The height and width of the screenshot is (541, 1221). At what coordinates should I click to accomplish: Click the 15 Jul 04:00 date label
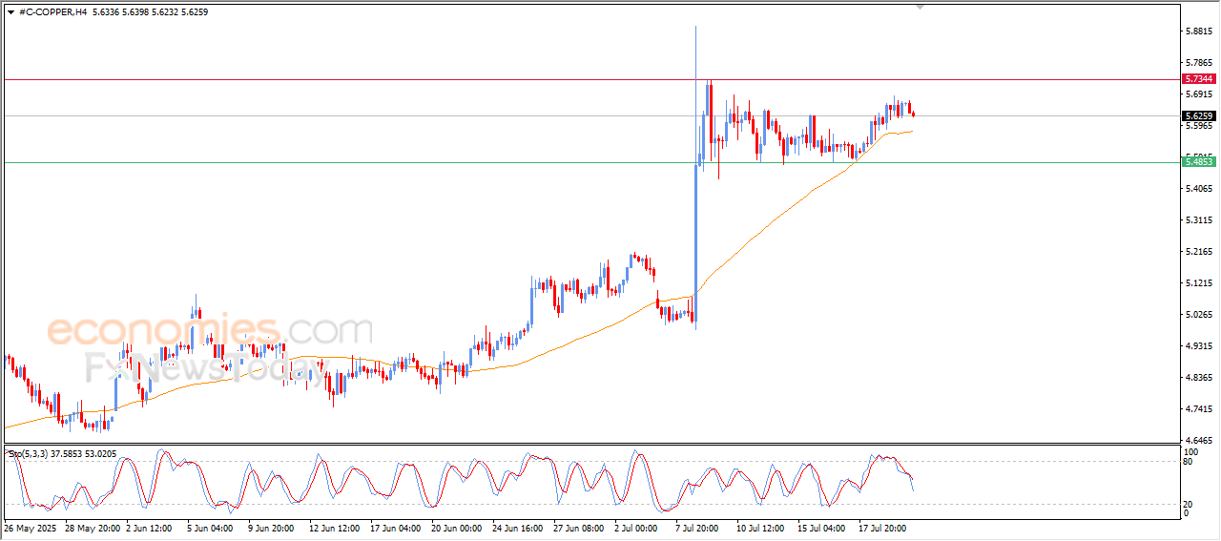click(x=823, y=527)
